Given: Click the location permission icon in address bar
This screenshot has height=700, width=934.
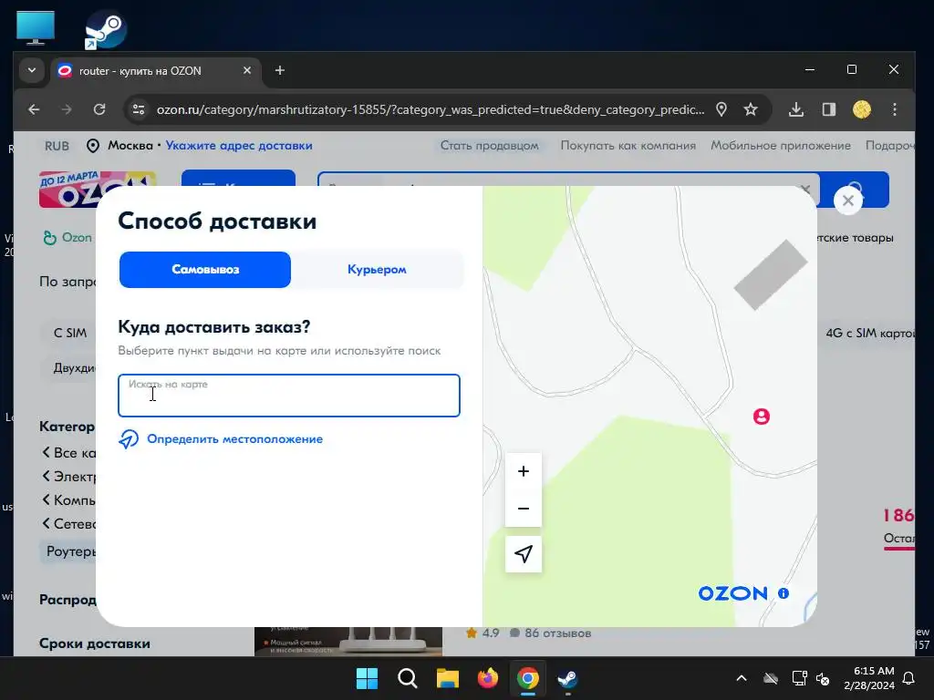Looking at the screenshot, I should [721, 109].
